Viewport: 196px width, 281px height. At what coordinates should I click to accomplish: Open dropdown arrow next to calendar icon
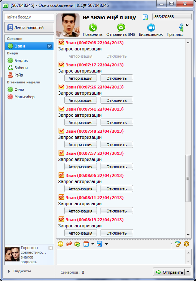93,244
